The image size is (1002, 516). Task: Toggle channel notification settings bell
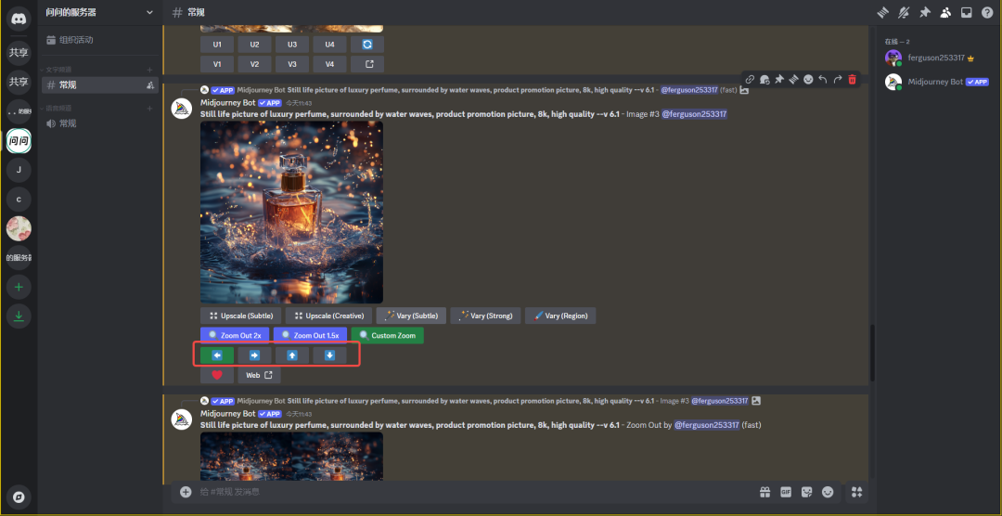[x=904, y=12]
